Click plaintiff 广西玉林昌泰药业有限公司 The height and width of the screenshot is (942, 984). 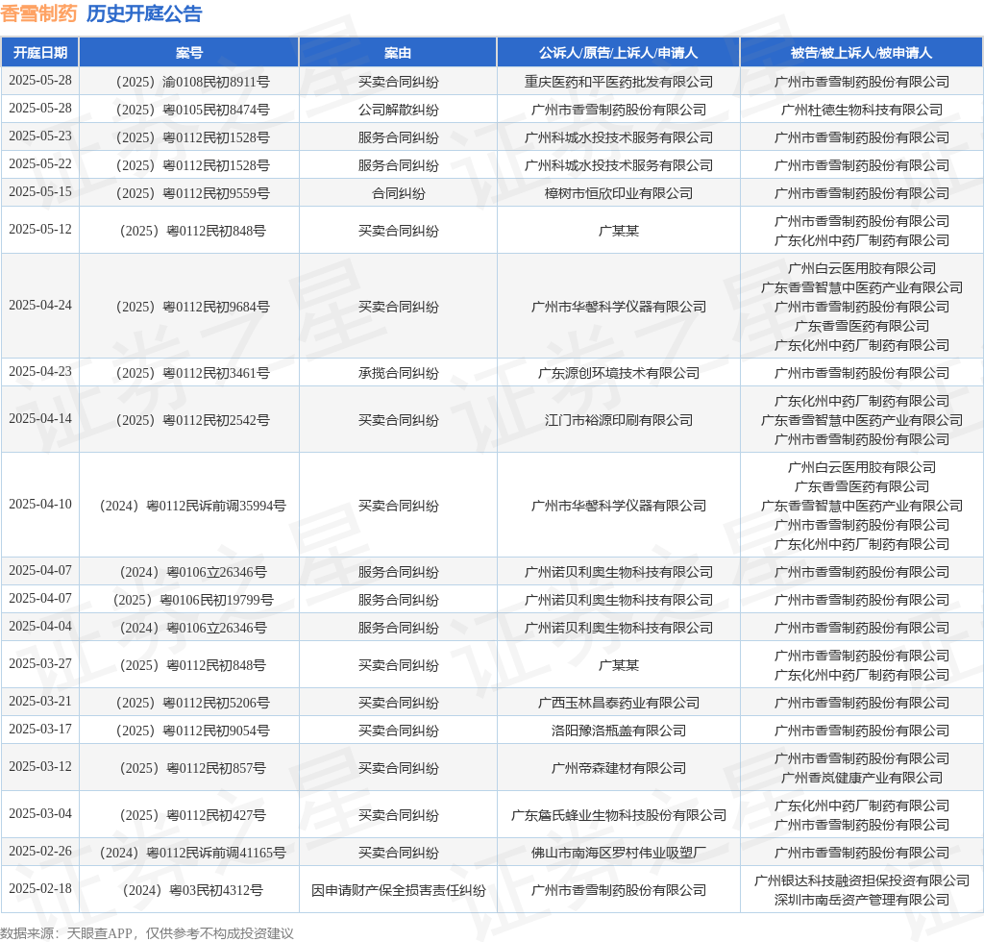[619, 703]
